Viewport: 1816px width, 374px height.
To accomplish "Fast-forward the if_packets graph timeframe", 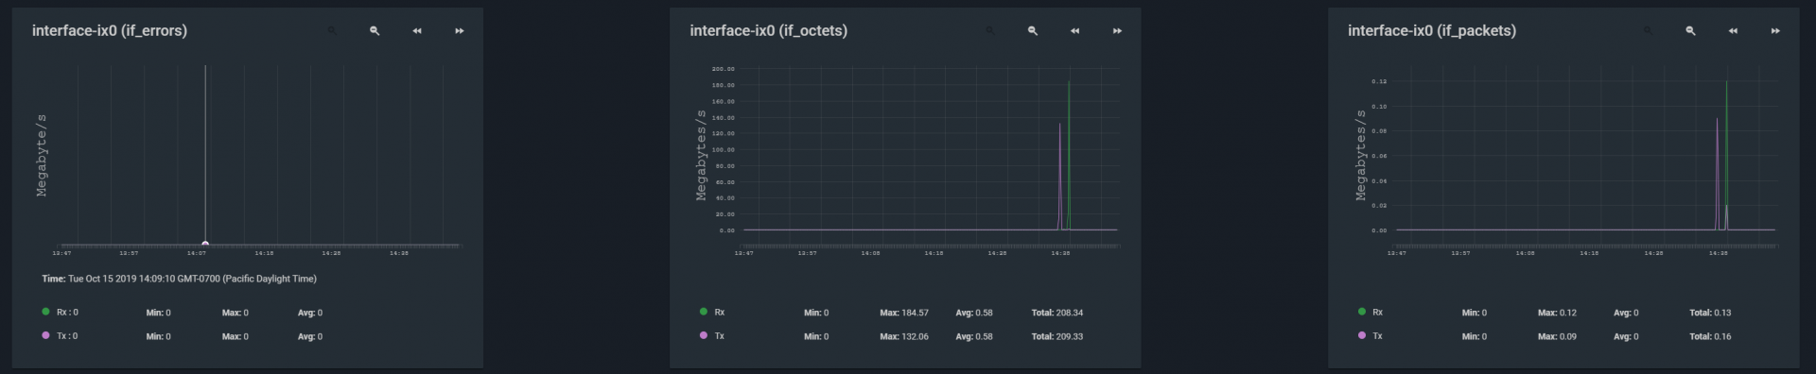I will click(1775, 31).
